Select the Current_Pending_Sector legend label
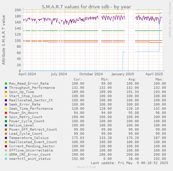The image size is (173, 171). coord(32,146)
